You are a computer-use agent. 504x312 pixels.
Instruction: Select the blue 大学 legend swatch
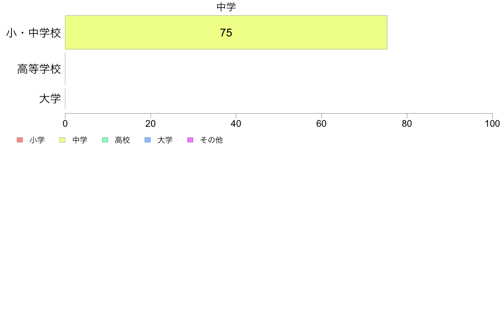coord(148,140)
